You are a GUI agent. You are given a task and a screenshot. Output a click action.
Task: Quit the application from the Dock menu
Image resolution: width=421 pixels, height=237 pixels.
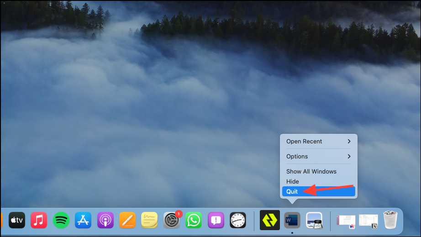point(318,192)
